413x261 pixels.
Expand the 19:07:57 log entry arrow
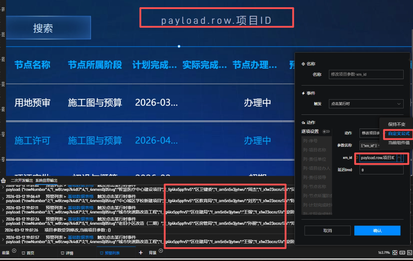tap(3, 239)
